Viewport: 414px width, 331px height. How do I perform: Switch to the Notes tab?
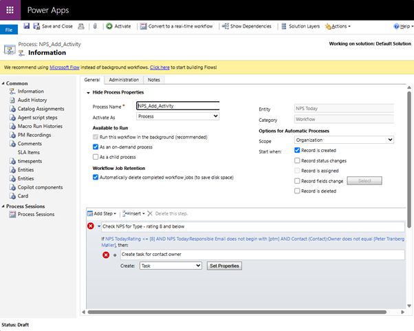point(153,80)
